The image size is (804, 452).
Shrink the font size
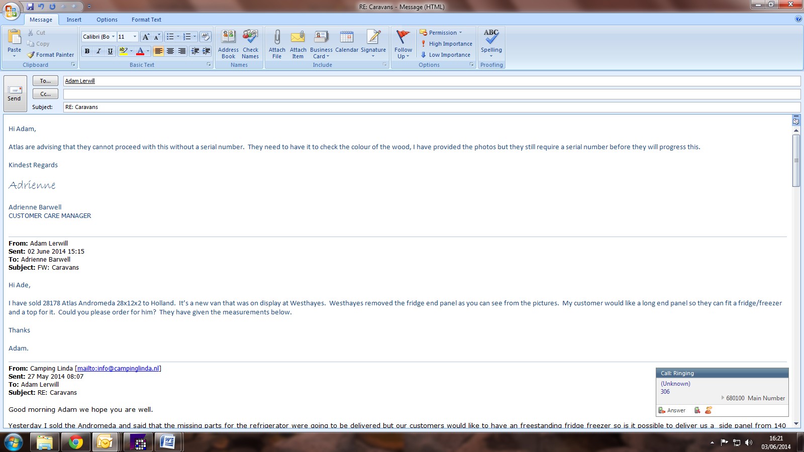pyautogui.click(x=157, y=37)
